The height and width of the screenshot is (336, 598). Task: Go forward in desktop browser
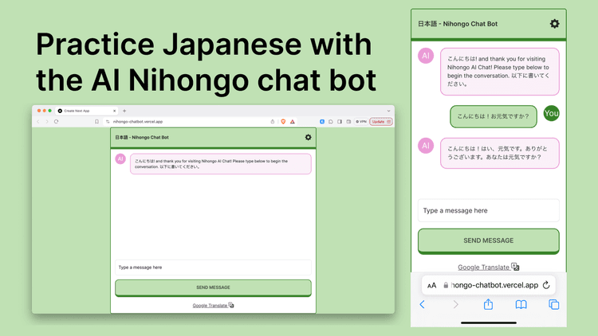click(47, 122)
